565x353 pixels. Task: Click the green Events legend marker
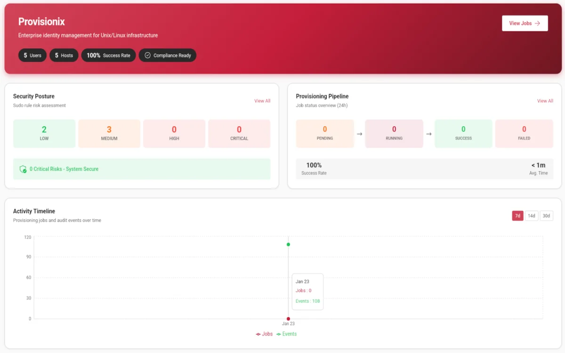(278, 334)
